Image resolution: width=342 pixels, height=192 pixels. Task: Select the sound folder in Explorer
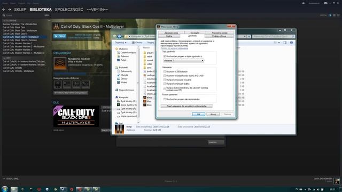point(149,60)
